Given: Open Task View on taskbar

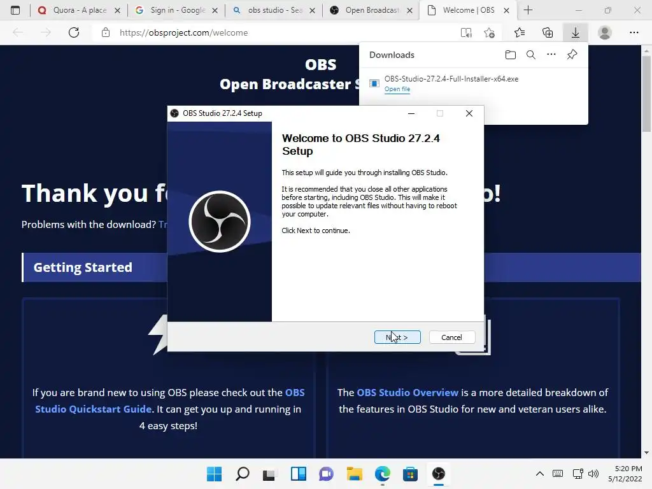Looking at the screenshot, I should (x=270, y=474).
